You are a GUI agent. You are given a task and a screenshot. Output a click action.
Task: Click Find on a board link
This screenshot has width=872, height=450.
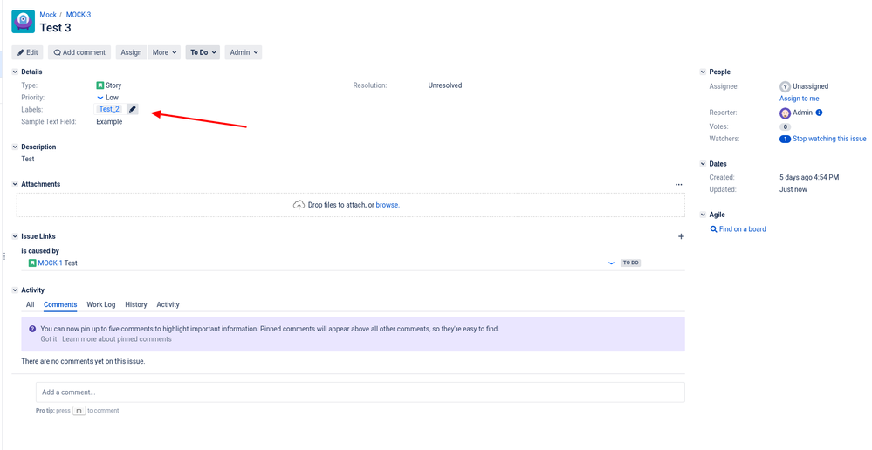(x=743, y=228)
